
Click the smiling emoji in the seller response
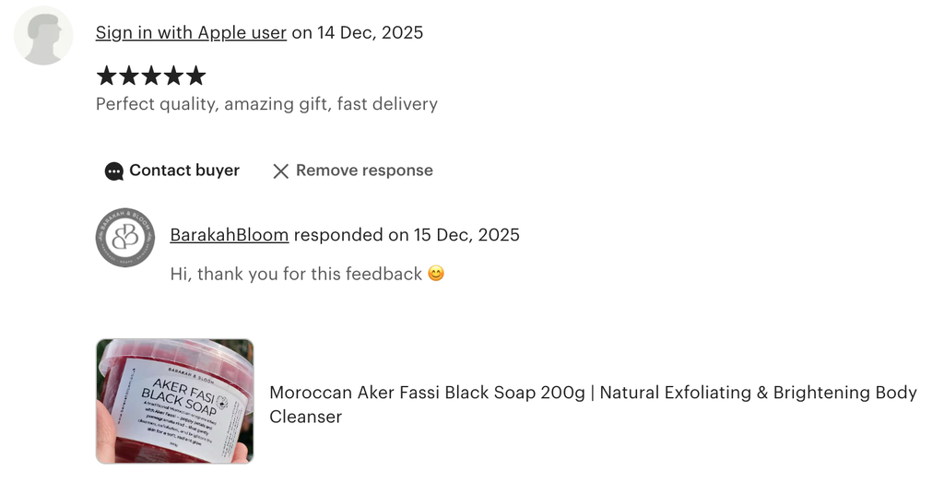(x=436, y=274)
